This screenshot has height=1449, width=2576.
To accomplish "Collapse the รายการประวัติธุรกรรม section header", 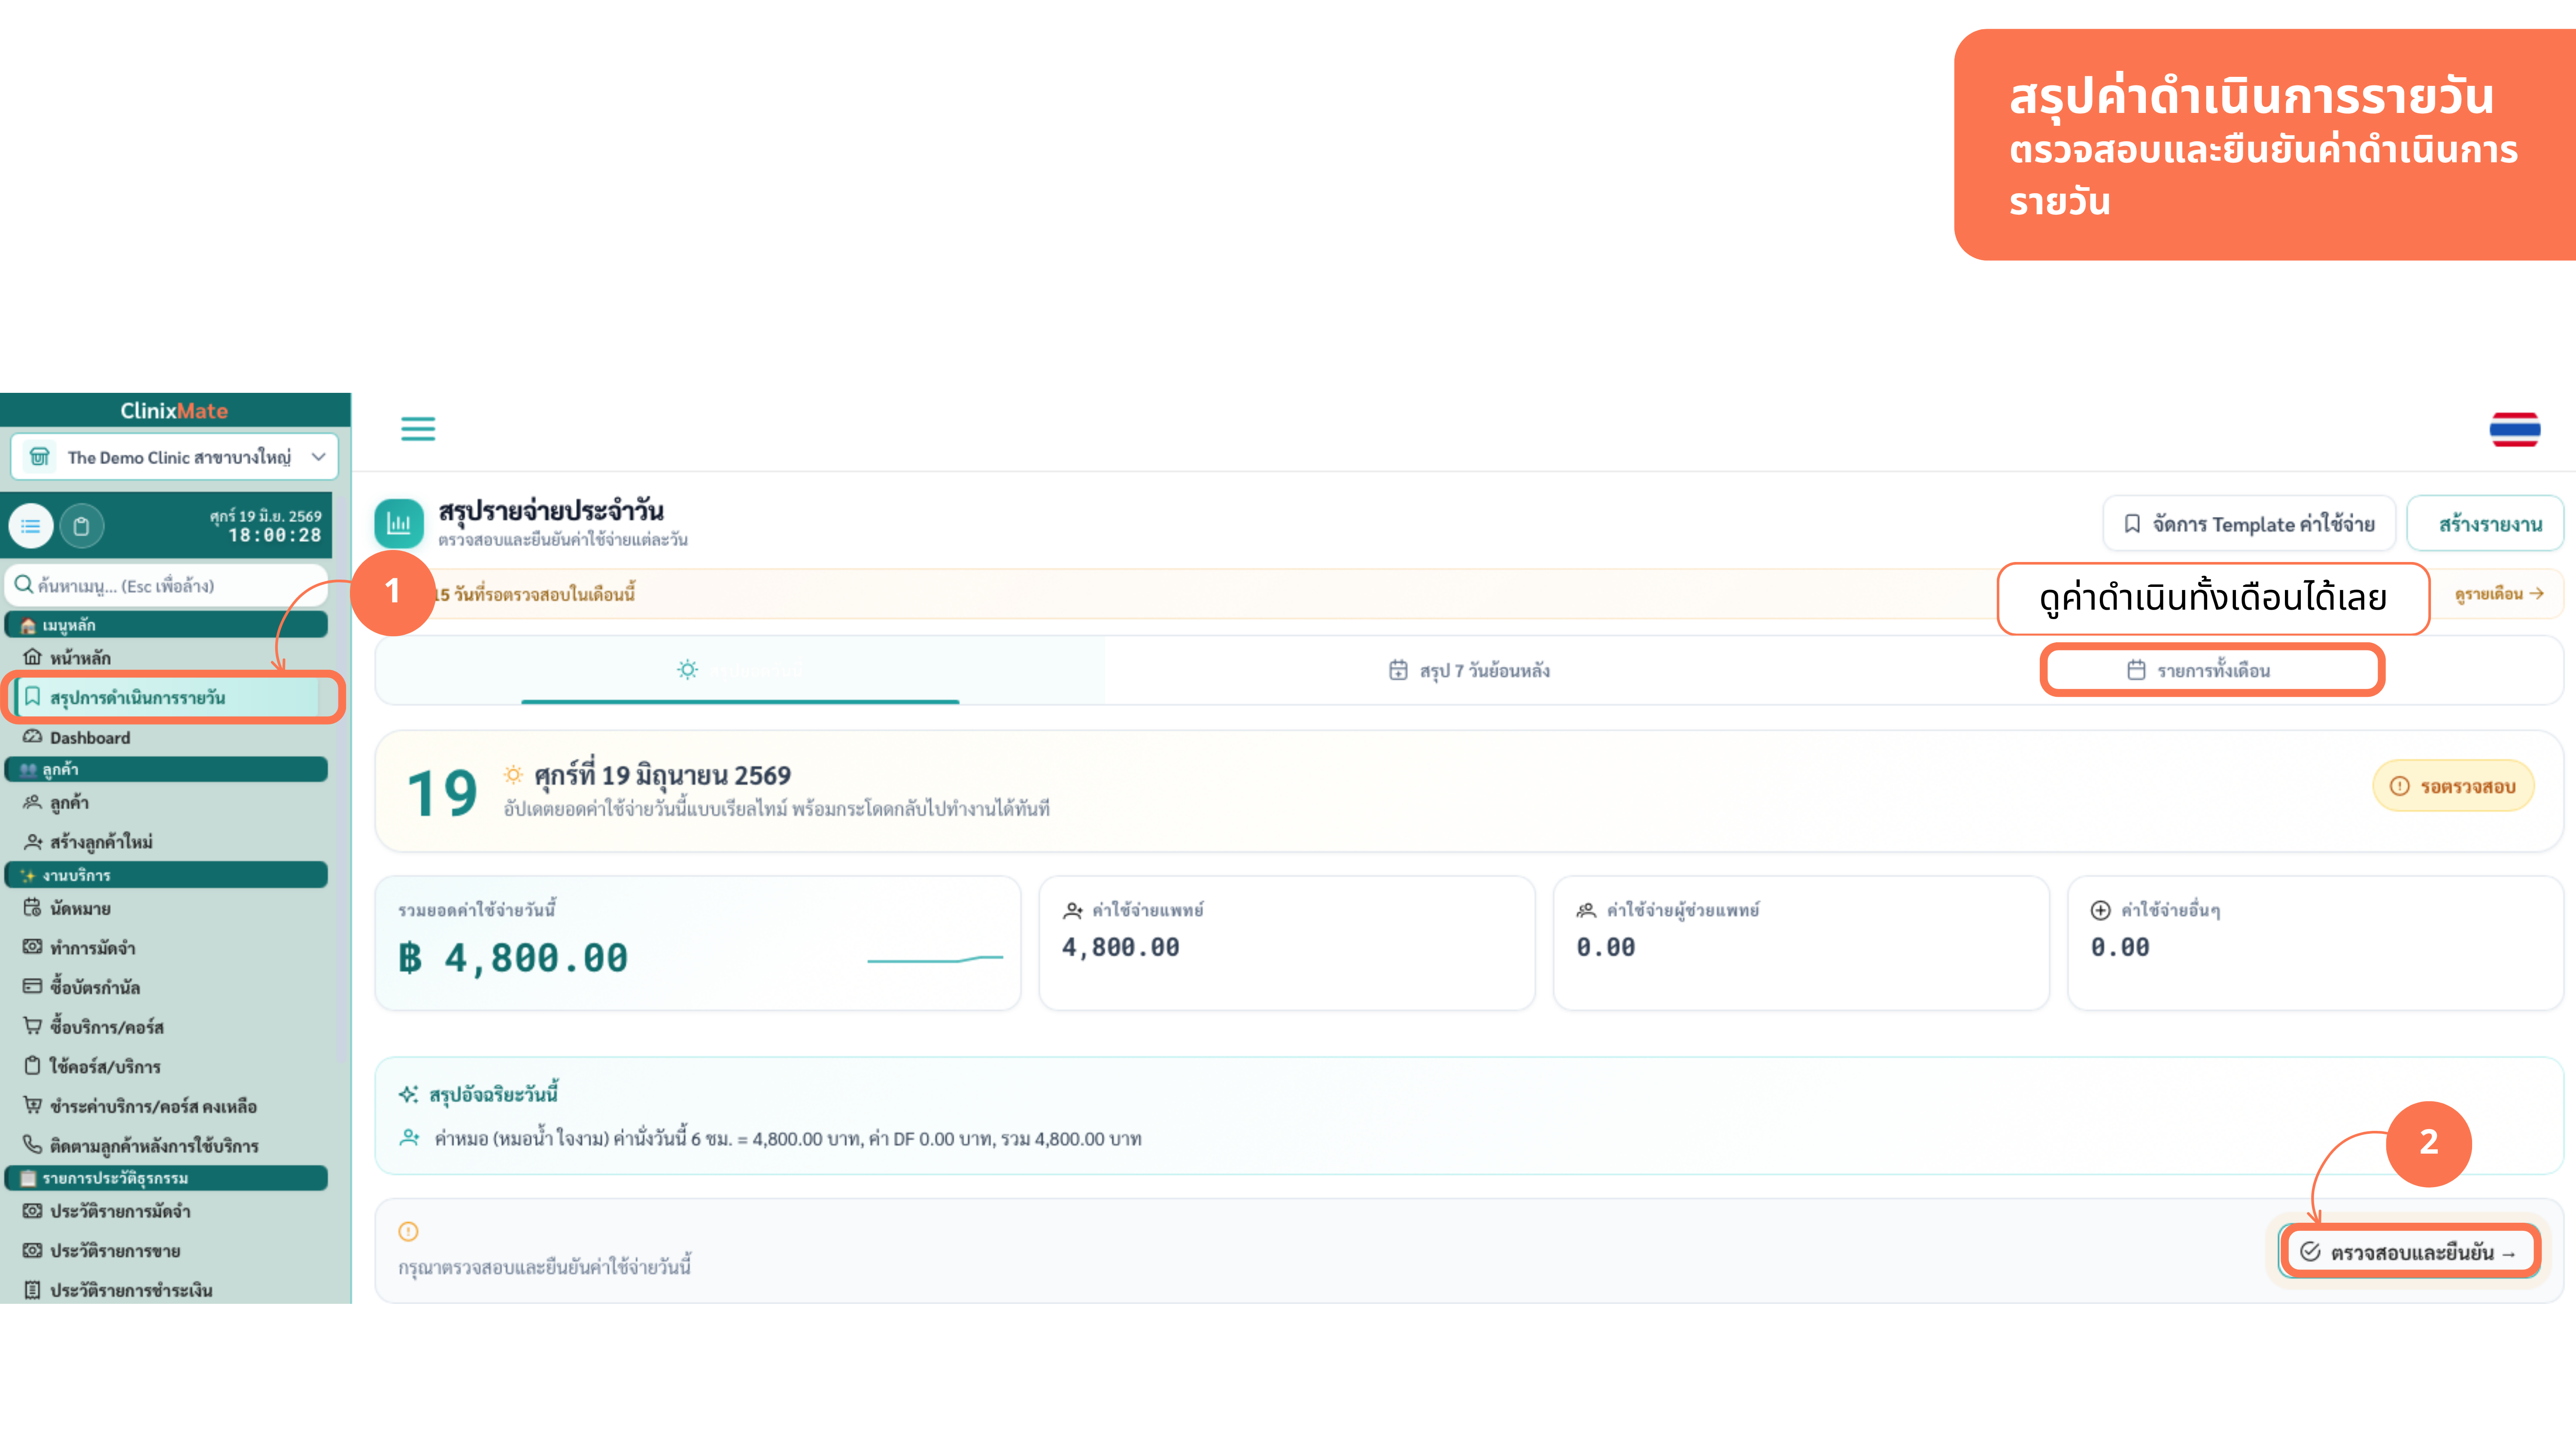I will point(167,1178).
